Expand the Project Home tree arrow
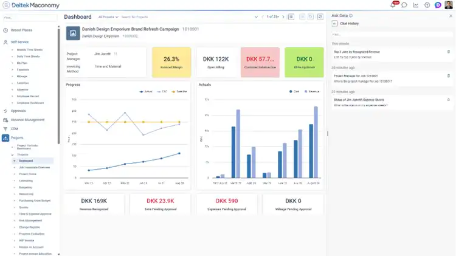456x256 pixels. [x=15, y=175]
